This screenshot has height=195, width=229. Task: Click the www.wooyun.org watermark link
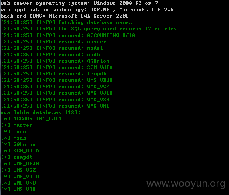[186, 184]
